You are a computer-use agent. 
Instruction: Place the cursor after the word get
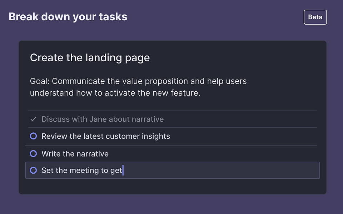(123, 170)
